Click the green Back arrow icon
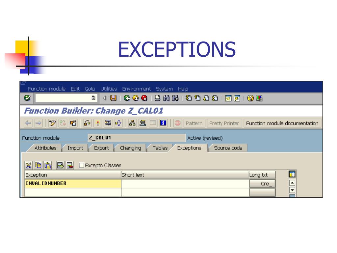Viewport: 337px width, 253px height. 127,98
